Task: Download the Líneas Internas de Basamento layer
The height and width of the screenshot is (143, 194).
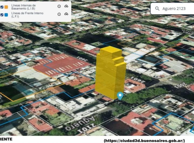Action: click(66, 6)
